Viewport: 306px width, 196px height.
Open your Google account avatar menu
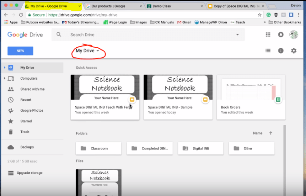293,34
